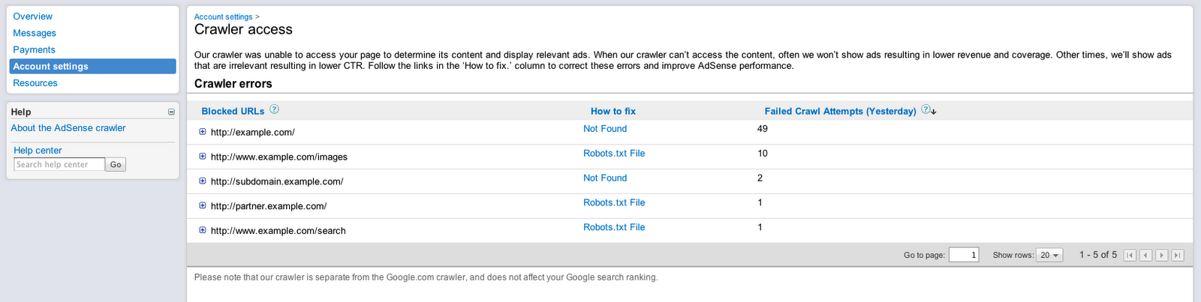This screenshot has width=1201, height=302.
Task: Expand the partner.example.com row
Action: pos(203,205)
